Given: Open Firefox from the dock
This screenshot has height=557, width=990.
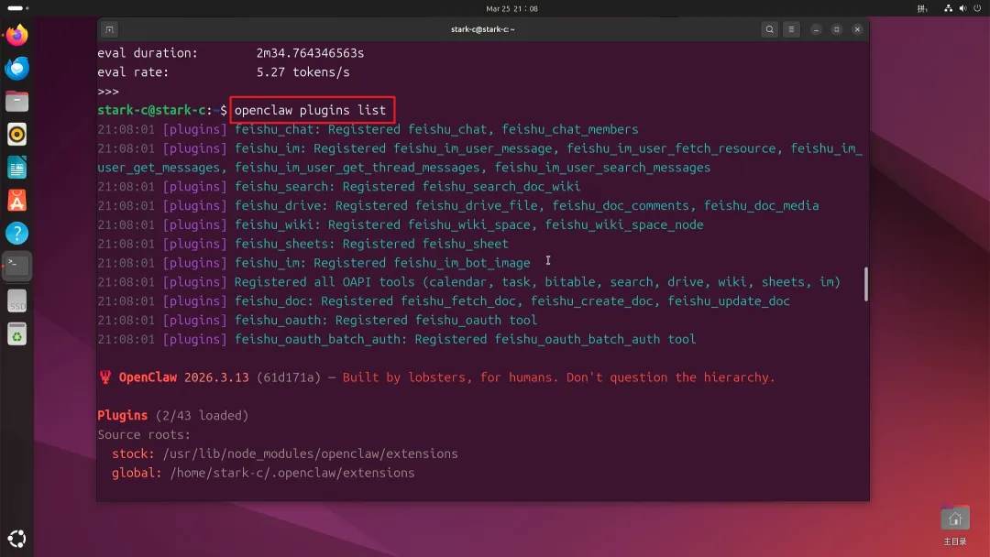Looking at the screenshot, I should point(17,35).
